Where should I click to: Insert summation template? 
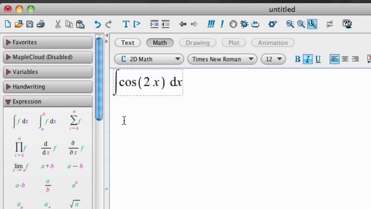(x=75, y=120)
